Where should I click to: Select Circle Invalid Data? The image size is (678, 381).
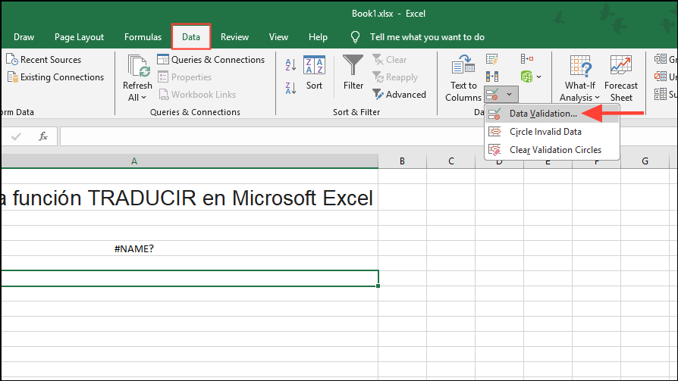(x=552, y=132)
